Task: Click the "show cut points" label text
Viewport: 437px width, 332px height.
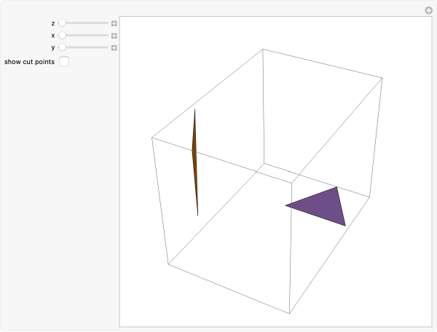Action: coord(29,62)
